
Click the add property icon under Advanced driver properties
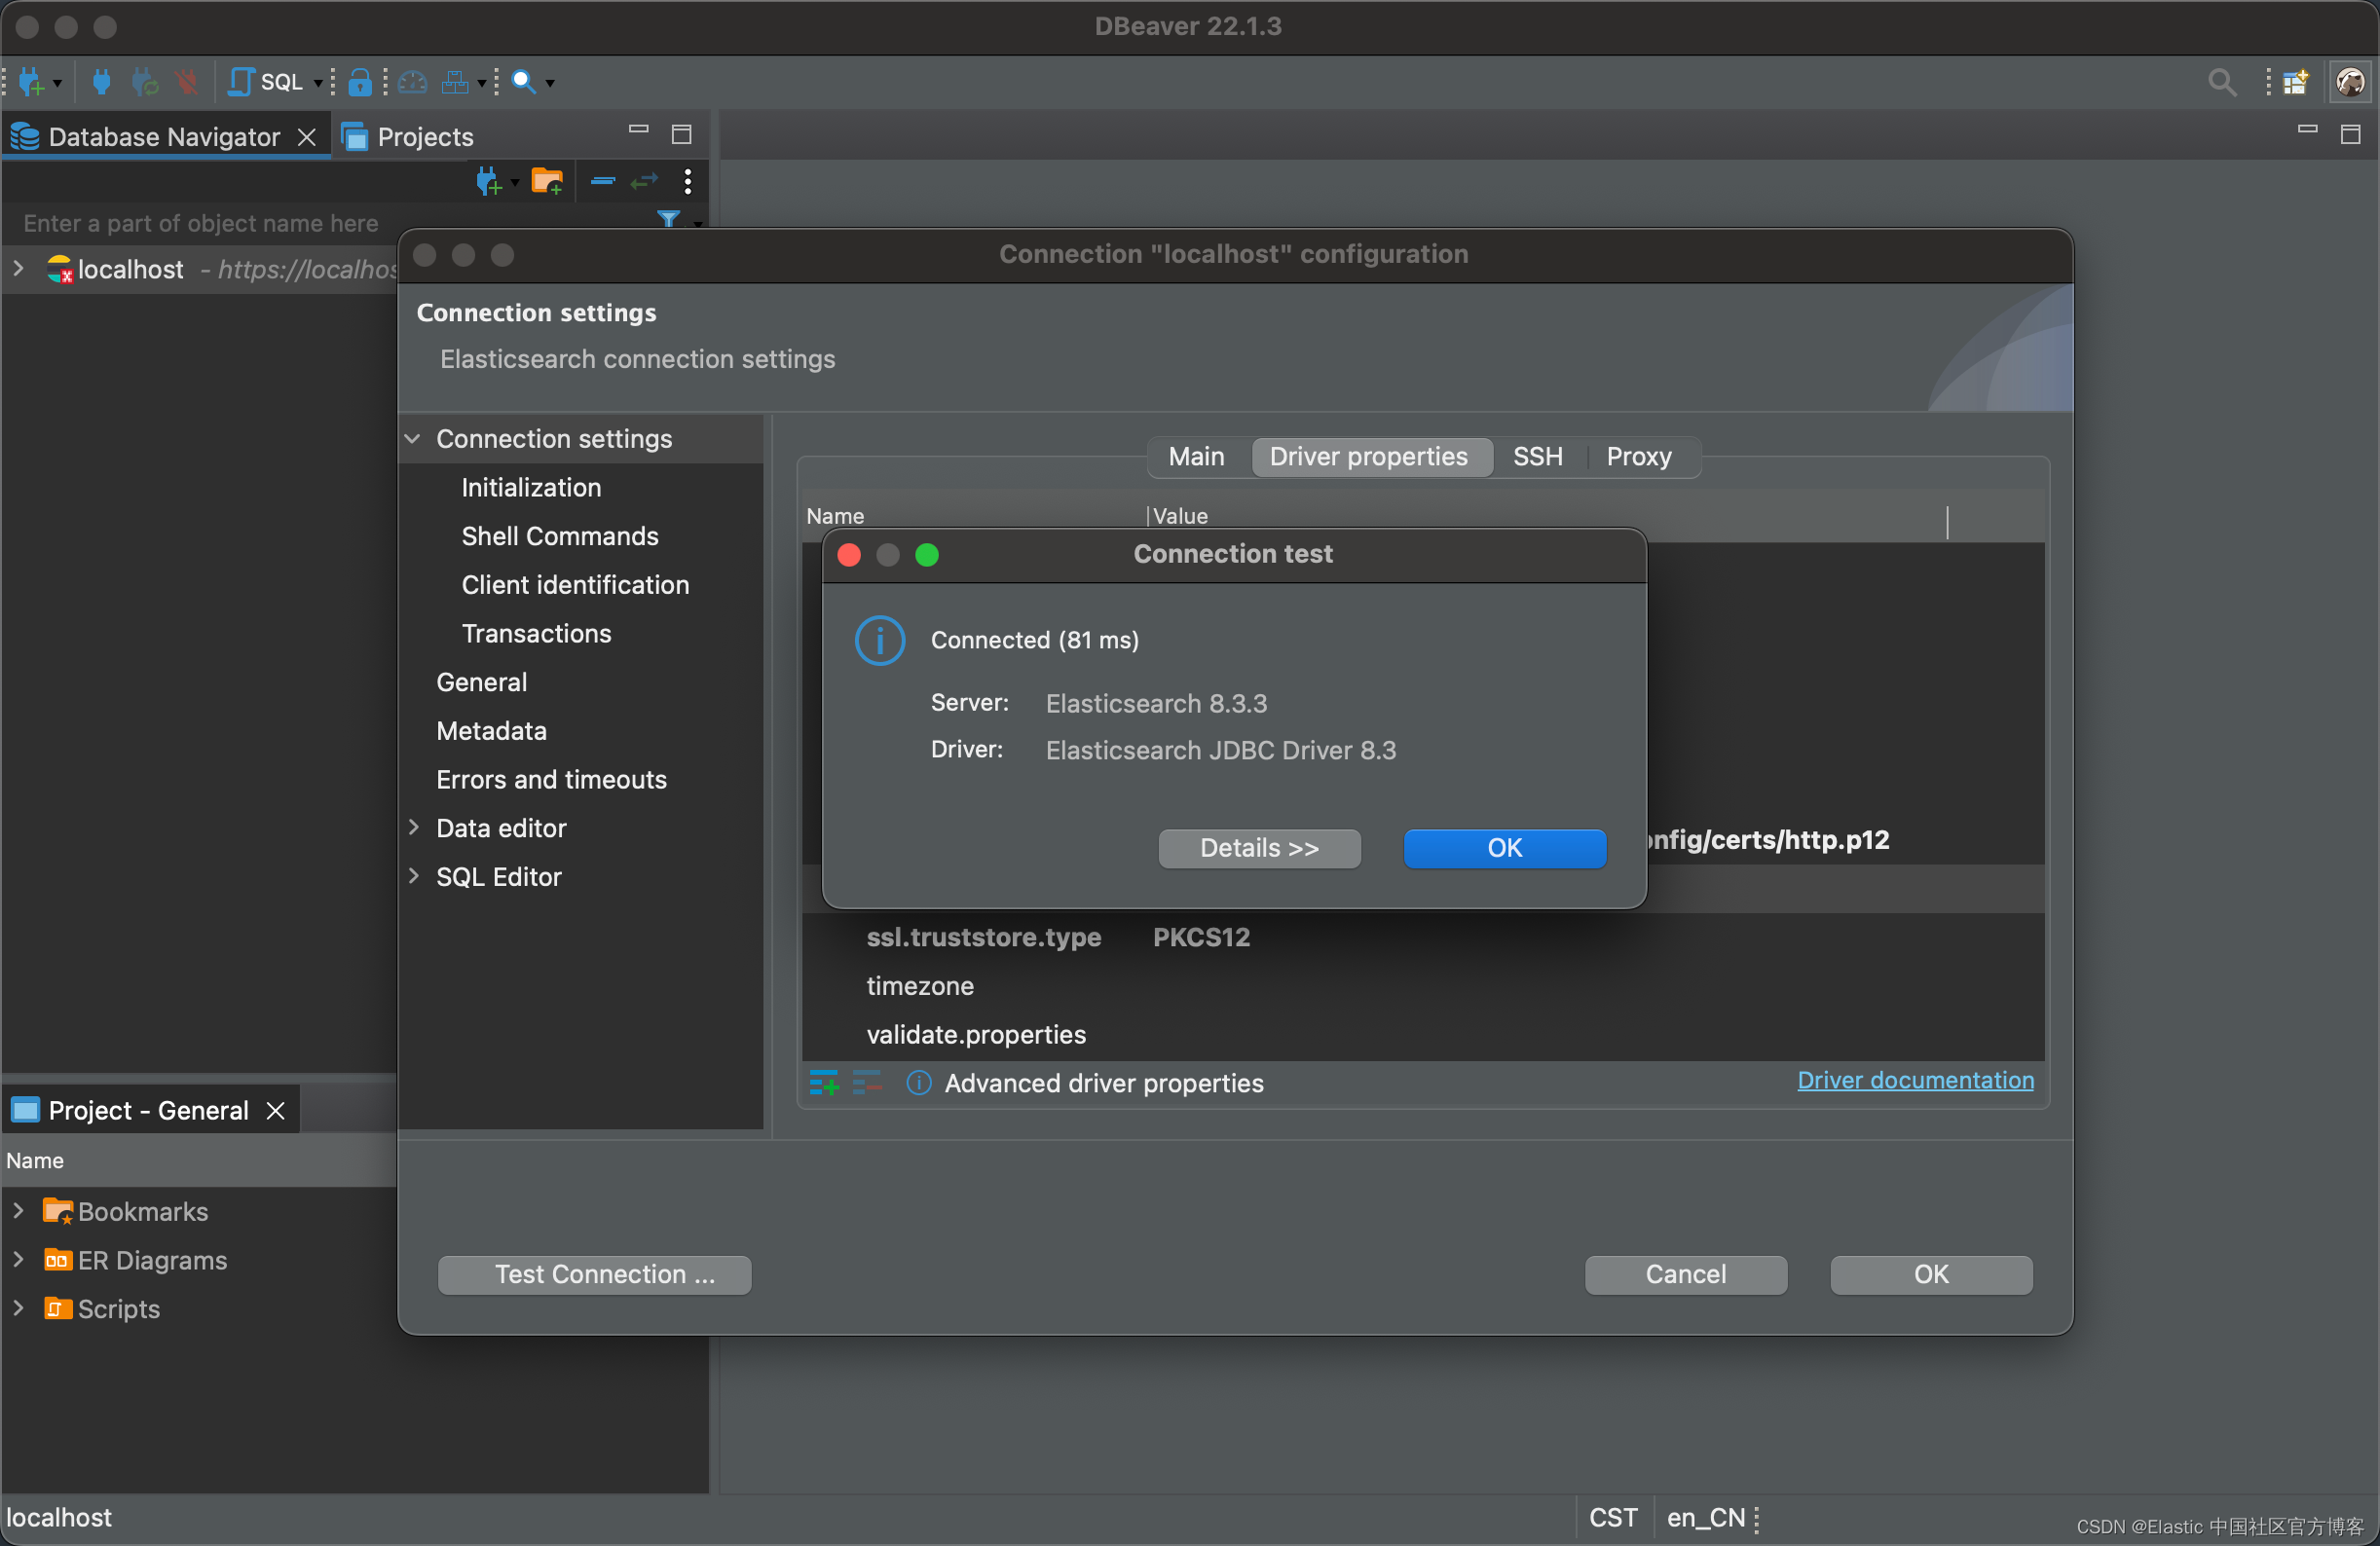click(822, 1084)
